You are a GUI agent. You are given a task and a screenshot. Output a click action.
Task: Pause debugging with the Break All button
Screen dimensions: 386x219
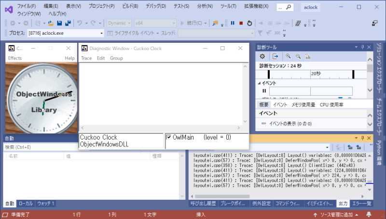(x=233, y=23)
